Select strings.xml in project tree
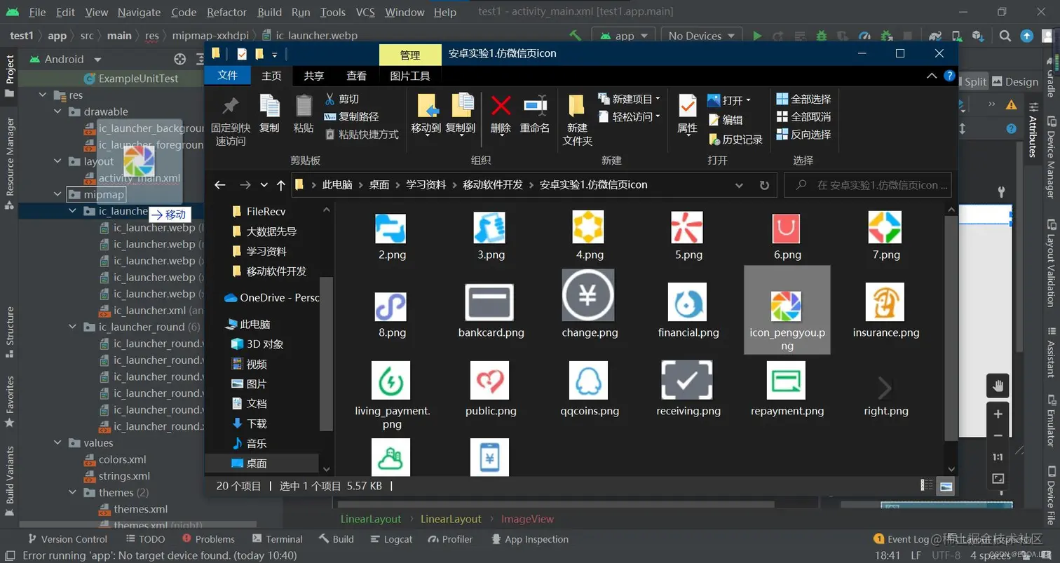1060x563 pixels. click(123, 476)
